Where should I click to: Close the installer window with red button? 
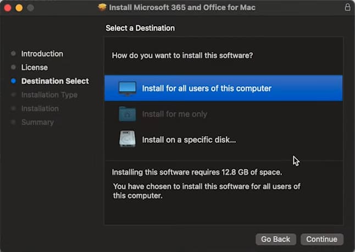(x=8, y=8)
